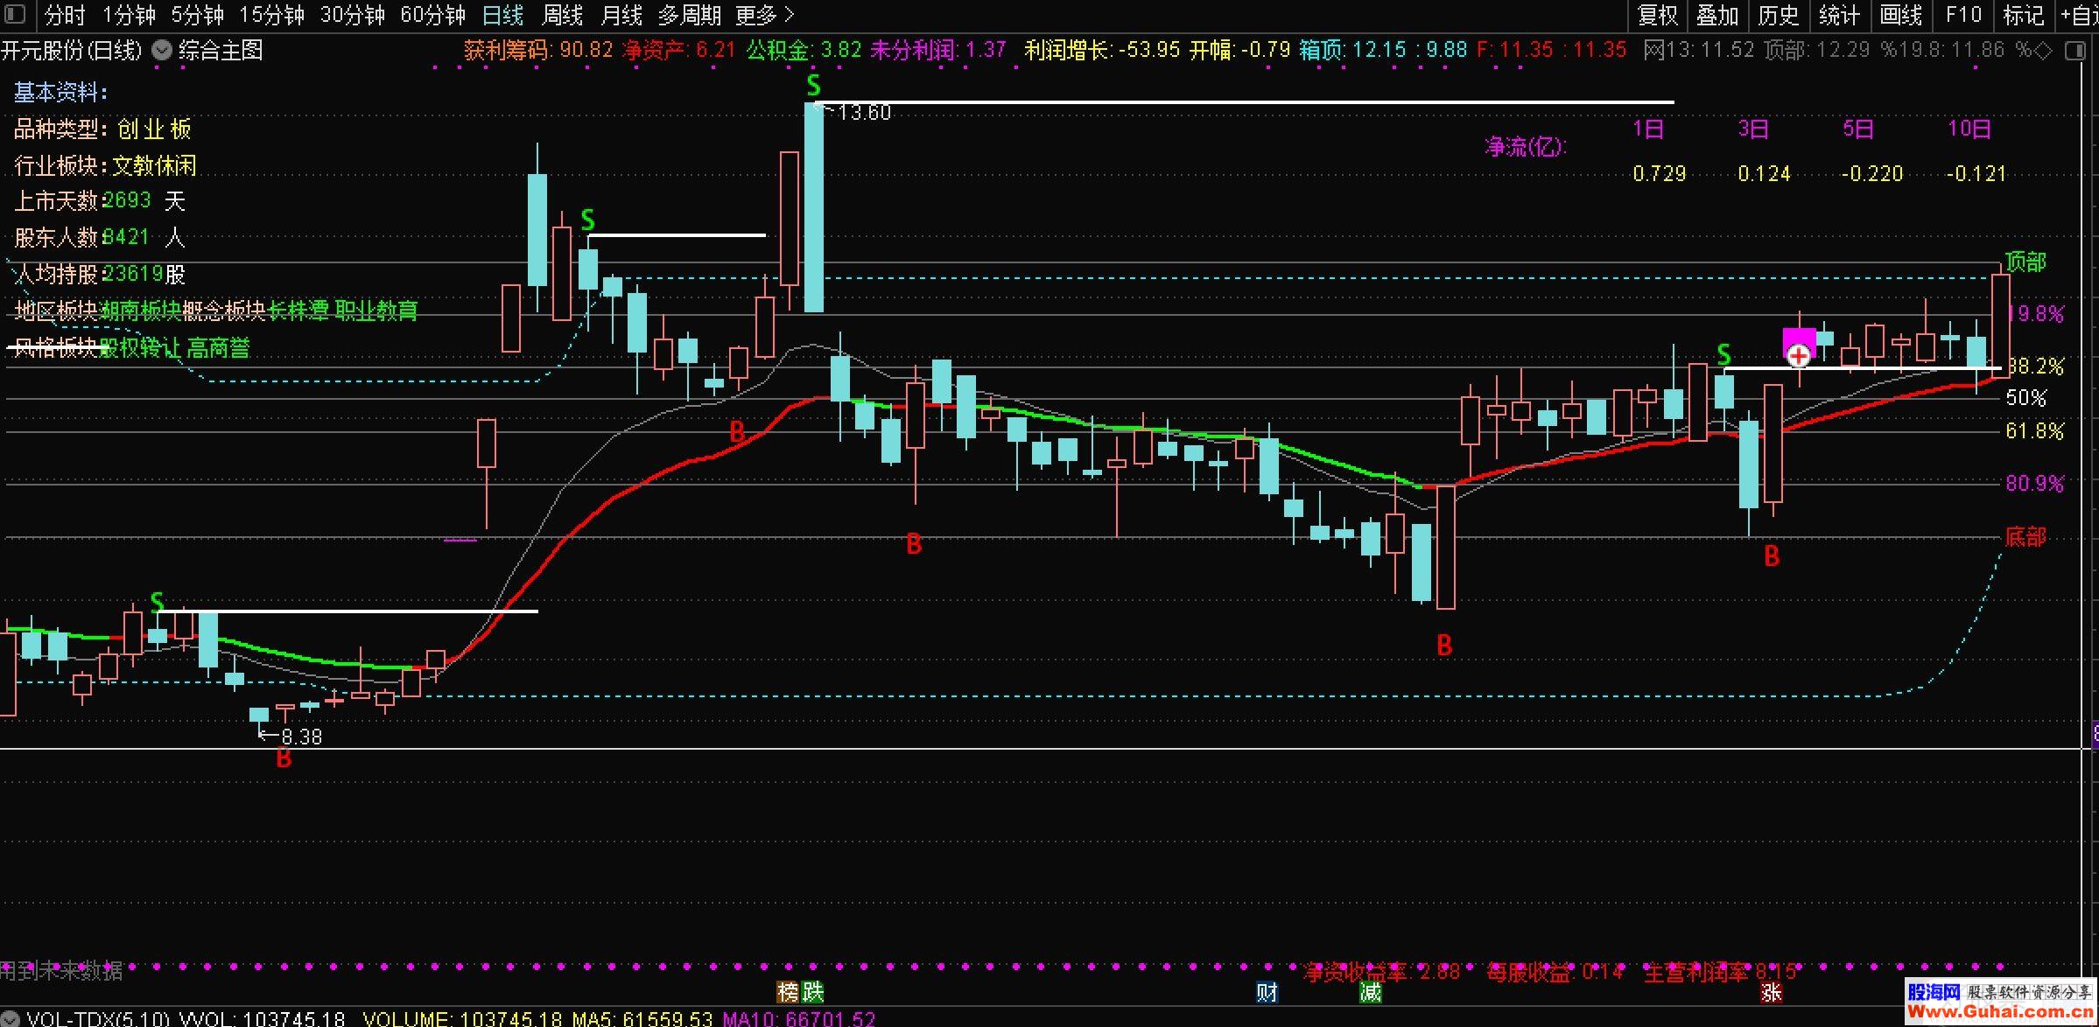2099x1027 pixels.
Task: Open the F10 company info button
Action: point(1963,15)
